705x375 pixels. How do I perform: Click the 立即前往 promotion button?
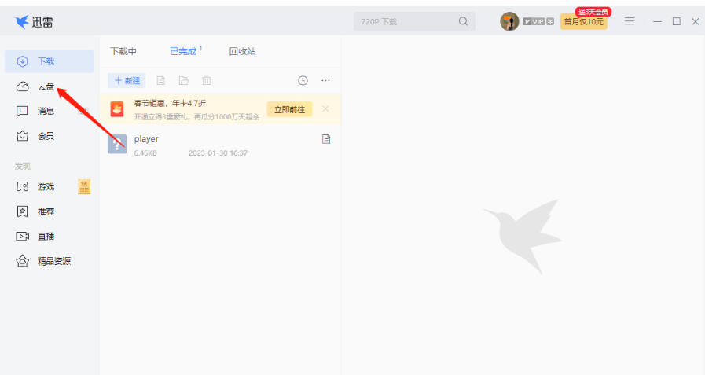(x=289, y=109)
